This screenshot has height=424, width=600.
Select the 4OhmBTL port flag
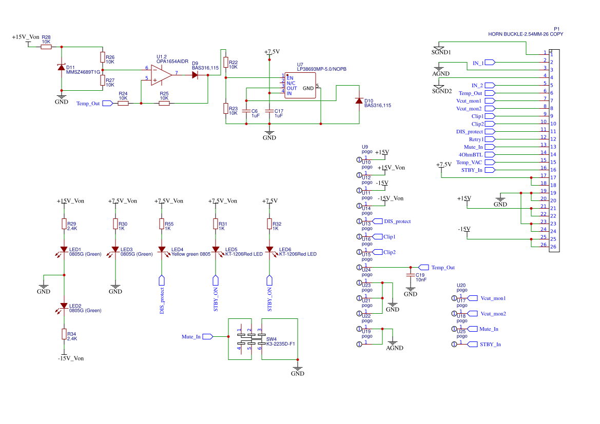tap(490, 154)
